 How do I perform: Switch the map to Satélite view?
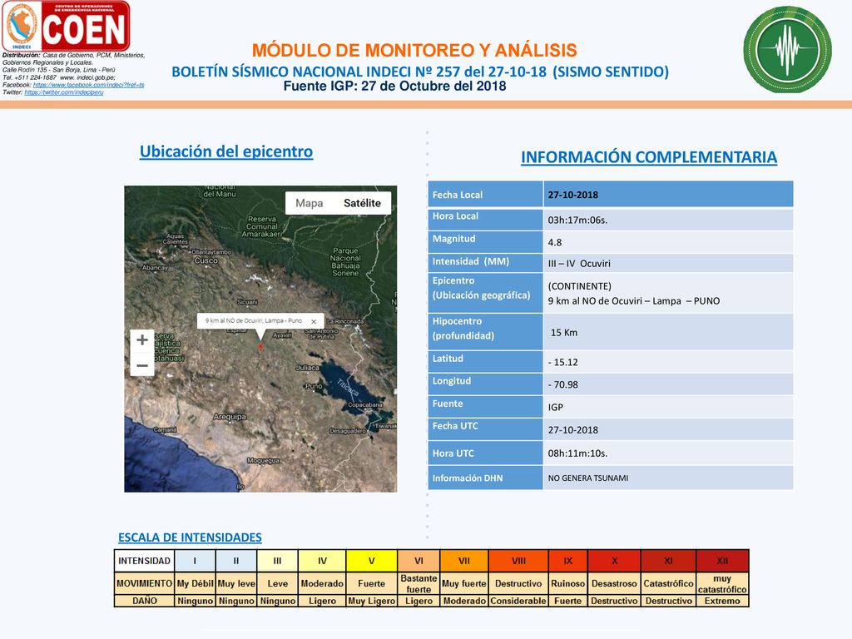coord(362,203)
